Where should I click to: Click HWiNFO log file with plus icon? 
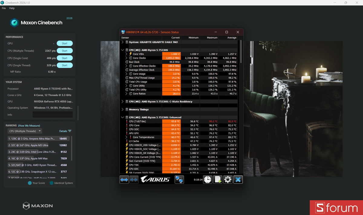tap(218, 179)
